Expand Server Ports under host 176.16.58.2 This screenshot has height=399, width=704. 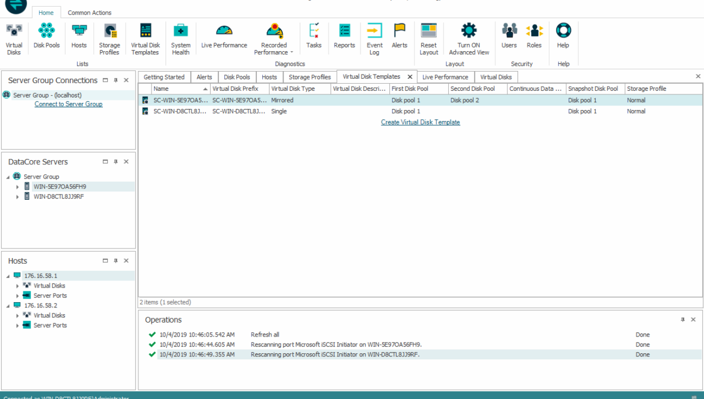tap(17, 326)
